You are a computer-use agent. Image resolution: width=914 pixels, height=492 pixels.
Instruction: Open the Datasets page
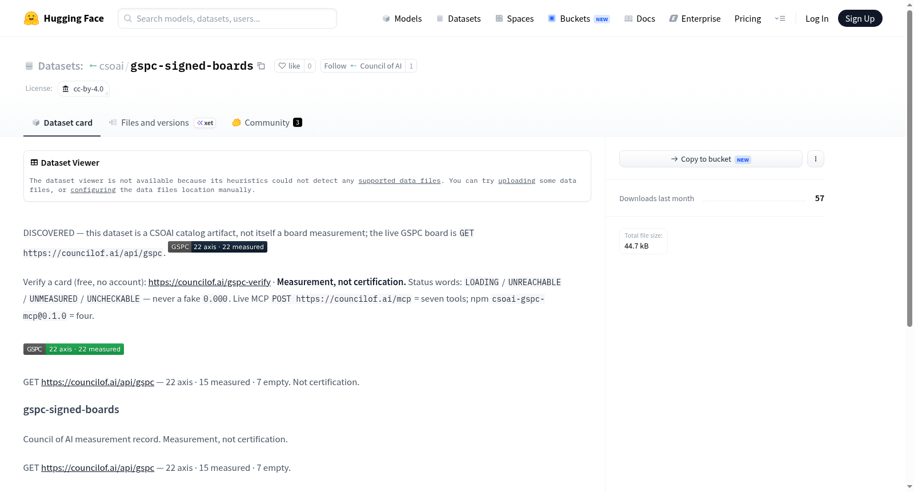(459, 18)
